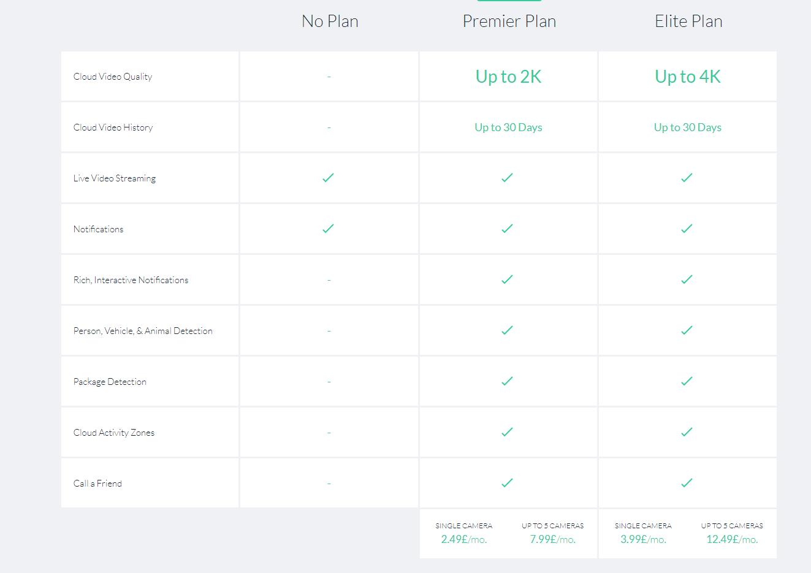811x573 pixels.
Task: Click Notifications checkmark under No Plan
Action: tap(328, 229)
